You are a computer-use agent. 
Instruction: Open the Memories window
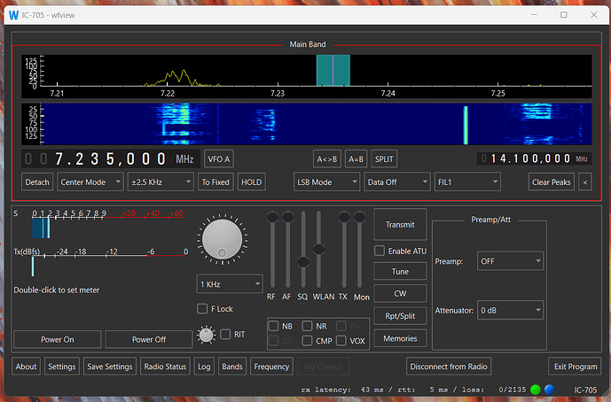pos(400,338)
